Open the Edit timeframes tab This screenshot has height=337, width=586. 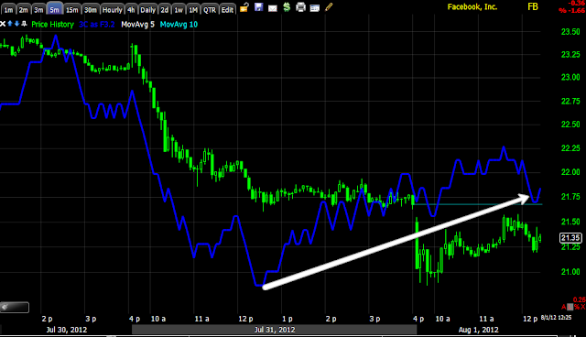[227, 10]
